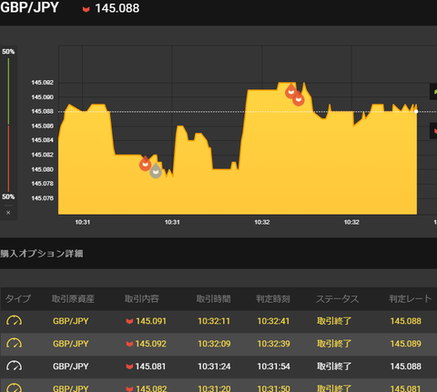Image resolution: width=437 pixels, height=392 pixels.
Task: Click the current rate 145.088 in the header
Action: pos(117,8)
